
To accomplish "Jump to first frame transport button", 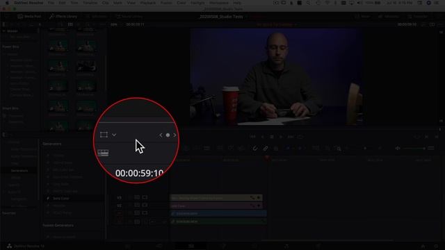I will [252, 137].
